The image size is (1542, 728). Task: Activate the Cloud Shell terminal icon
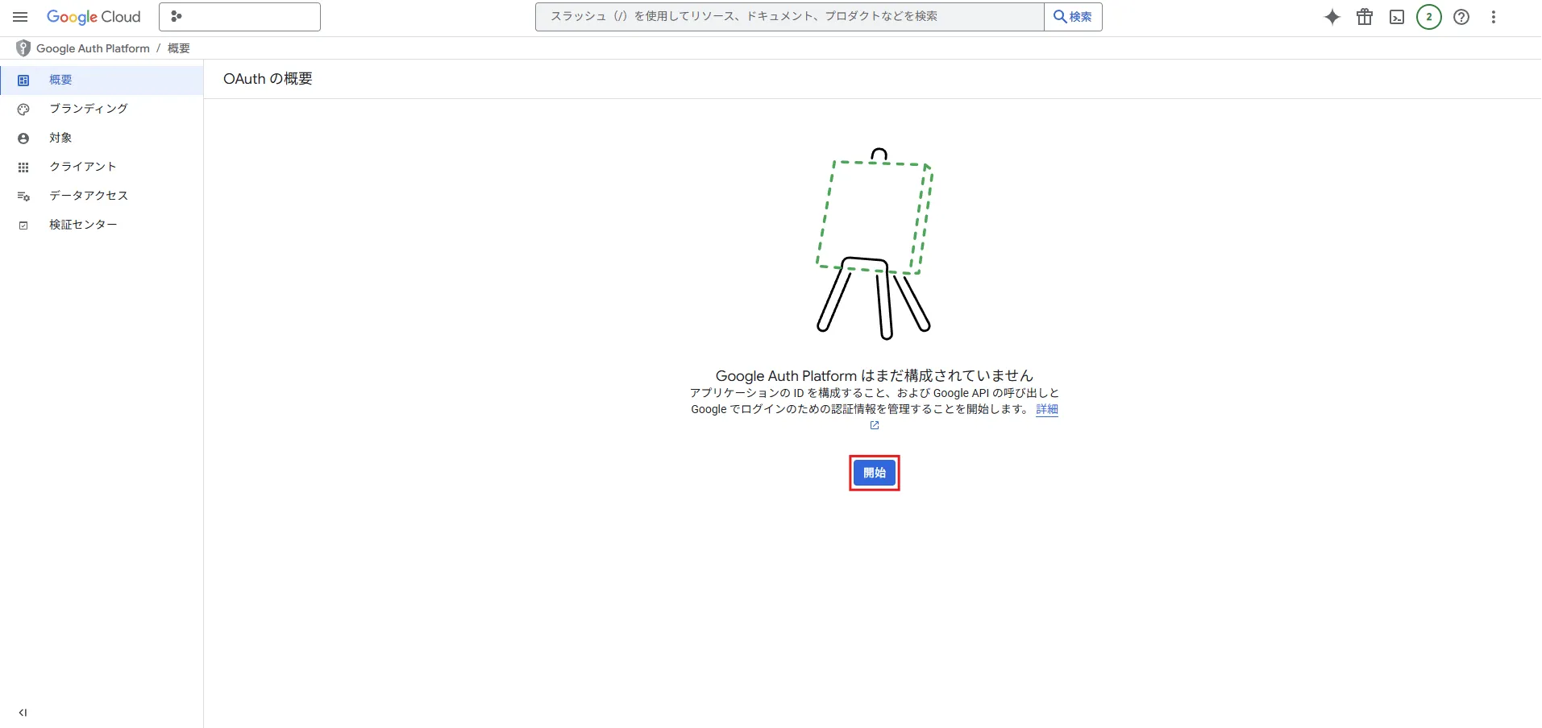(1397, 17)
